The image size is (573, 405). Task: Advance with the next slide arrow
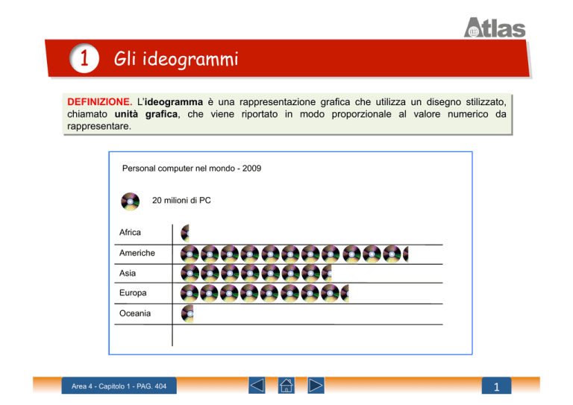pos(316,386)
